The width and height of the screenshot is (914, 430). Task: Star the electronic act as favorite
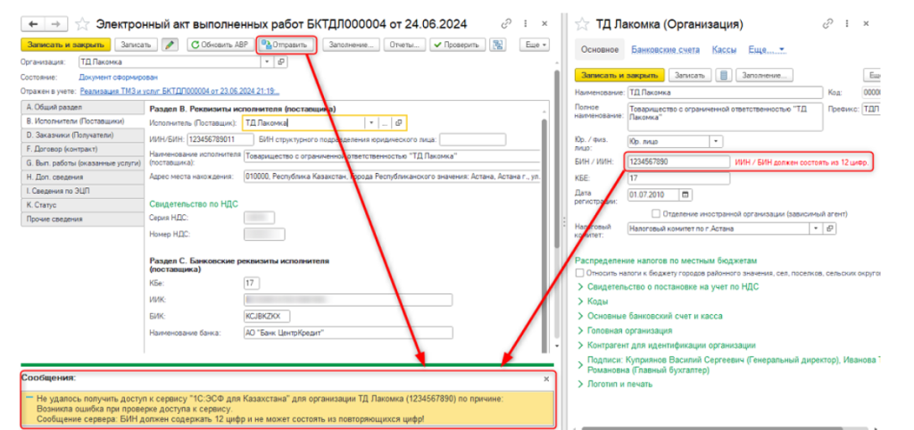point(83,24)
